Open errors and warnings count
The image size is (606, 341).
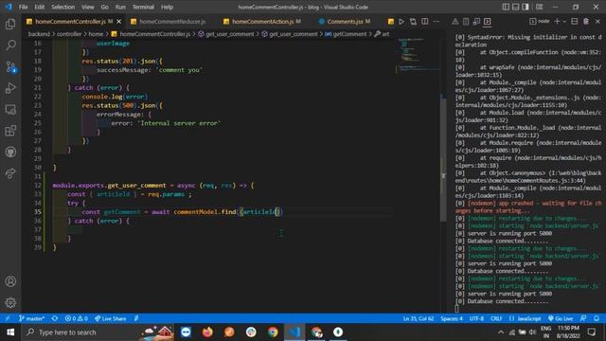click(x=76, y=318)
